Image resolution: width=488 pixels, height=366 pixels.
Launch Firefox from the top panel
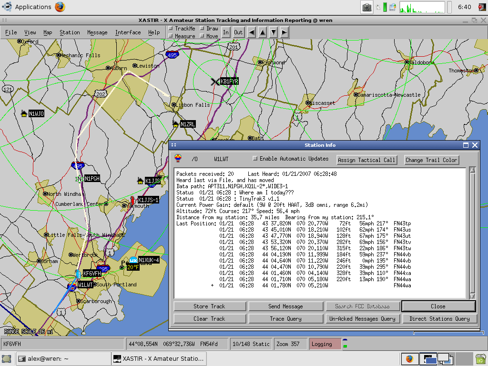tap(61, 7)
